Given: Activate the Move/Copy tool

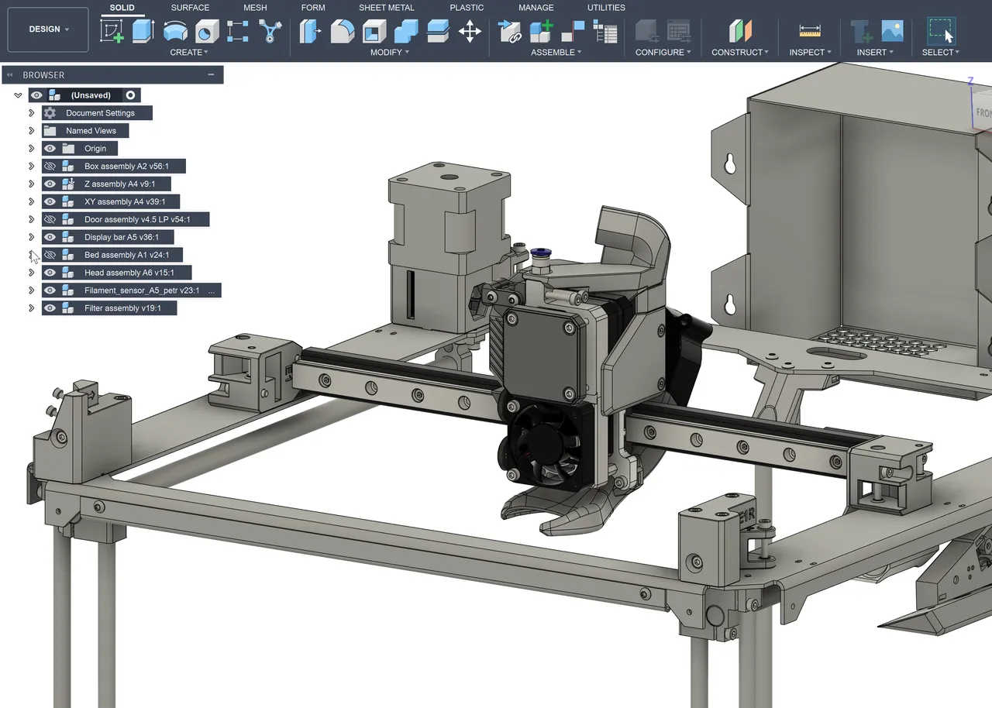Looking at the screenshot, I should (469, 31).
